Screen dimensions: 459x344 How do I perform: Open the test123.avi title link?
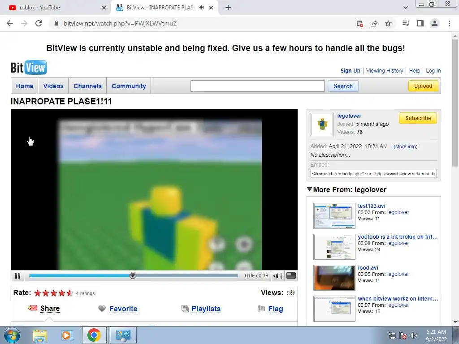372,206
